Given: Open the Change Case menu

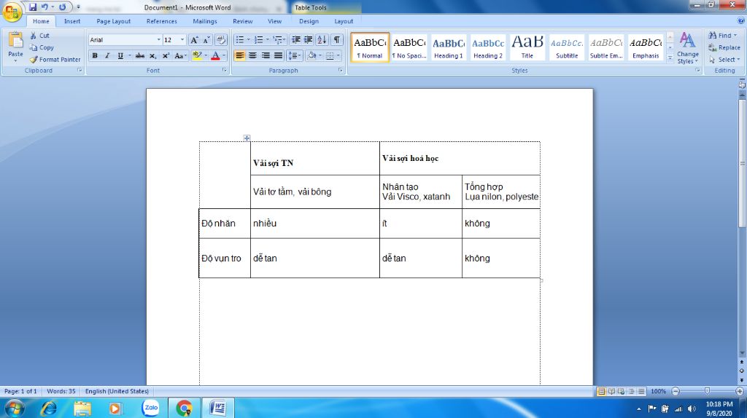Looking at the screenshot, I should point(180,55).
